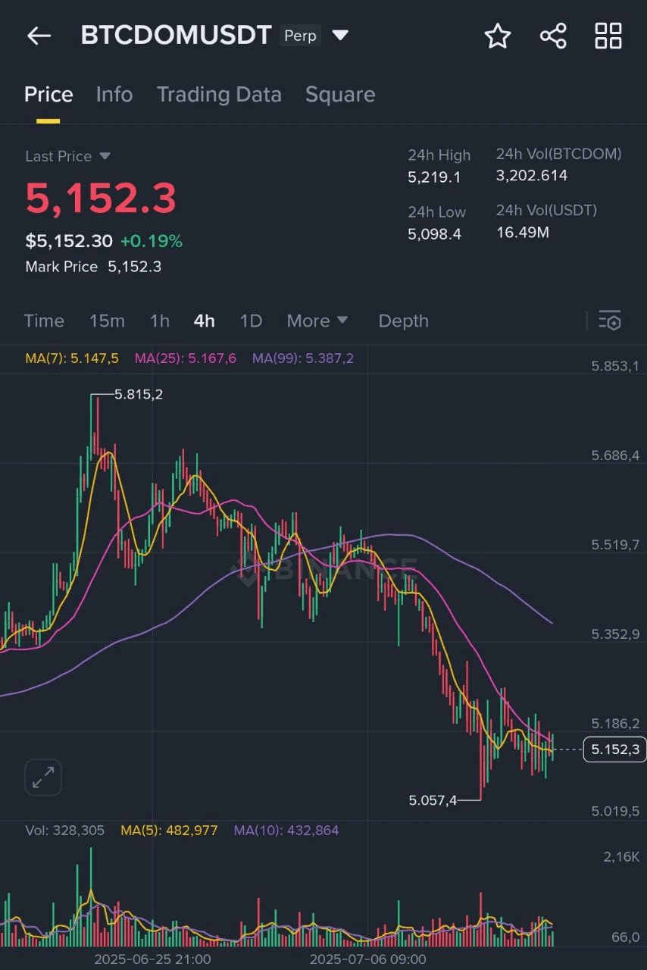Expand chart with fullscreen arrows icon
This screenshot has width=647, height=970.
(x=43, y=778)
